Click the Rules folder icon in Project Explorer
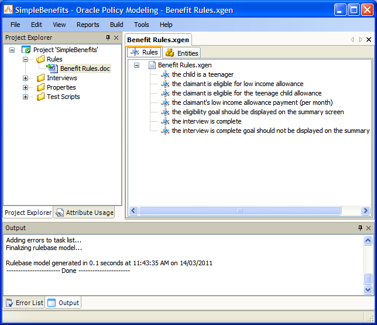Screen dimensions: 377x325 point(40,59)
